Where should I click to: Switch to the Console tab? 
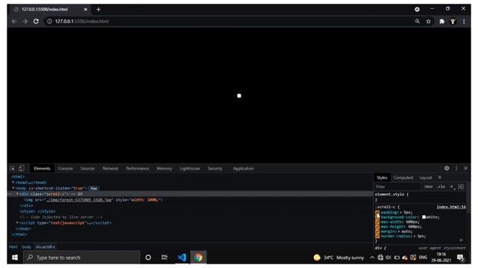click(x=65, y=168)
